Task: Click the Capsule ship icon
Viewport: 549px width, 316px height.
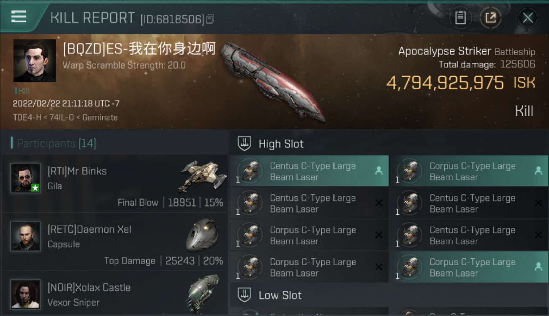Action: point(202,234)
